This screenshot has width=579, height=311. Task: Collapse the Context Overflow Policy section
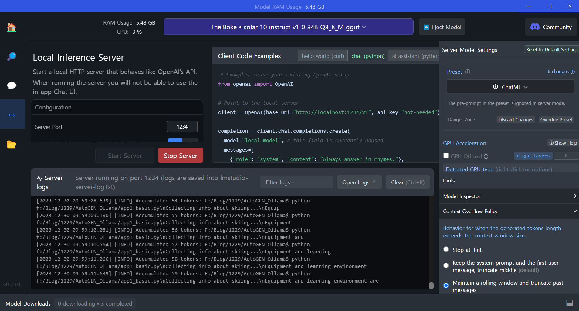click(509, 211)
